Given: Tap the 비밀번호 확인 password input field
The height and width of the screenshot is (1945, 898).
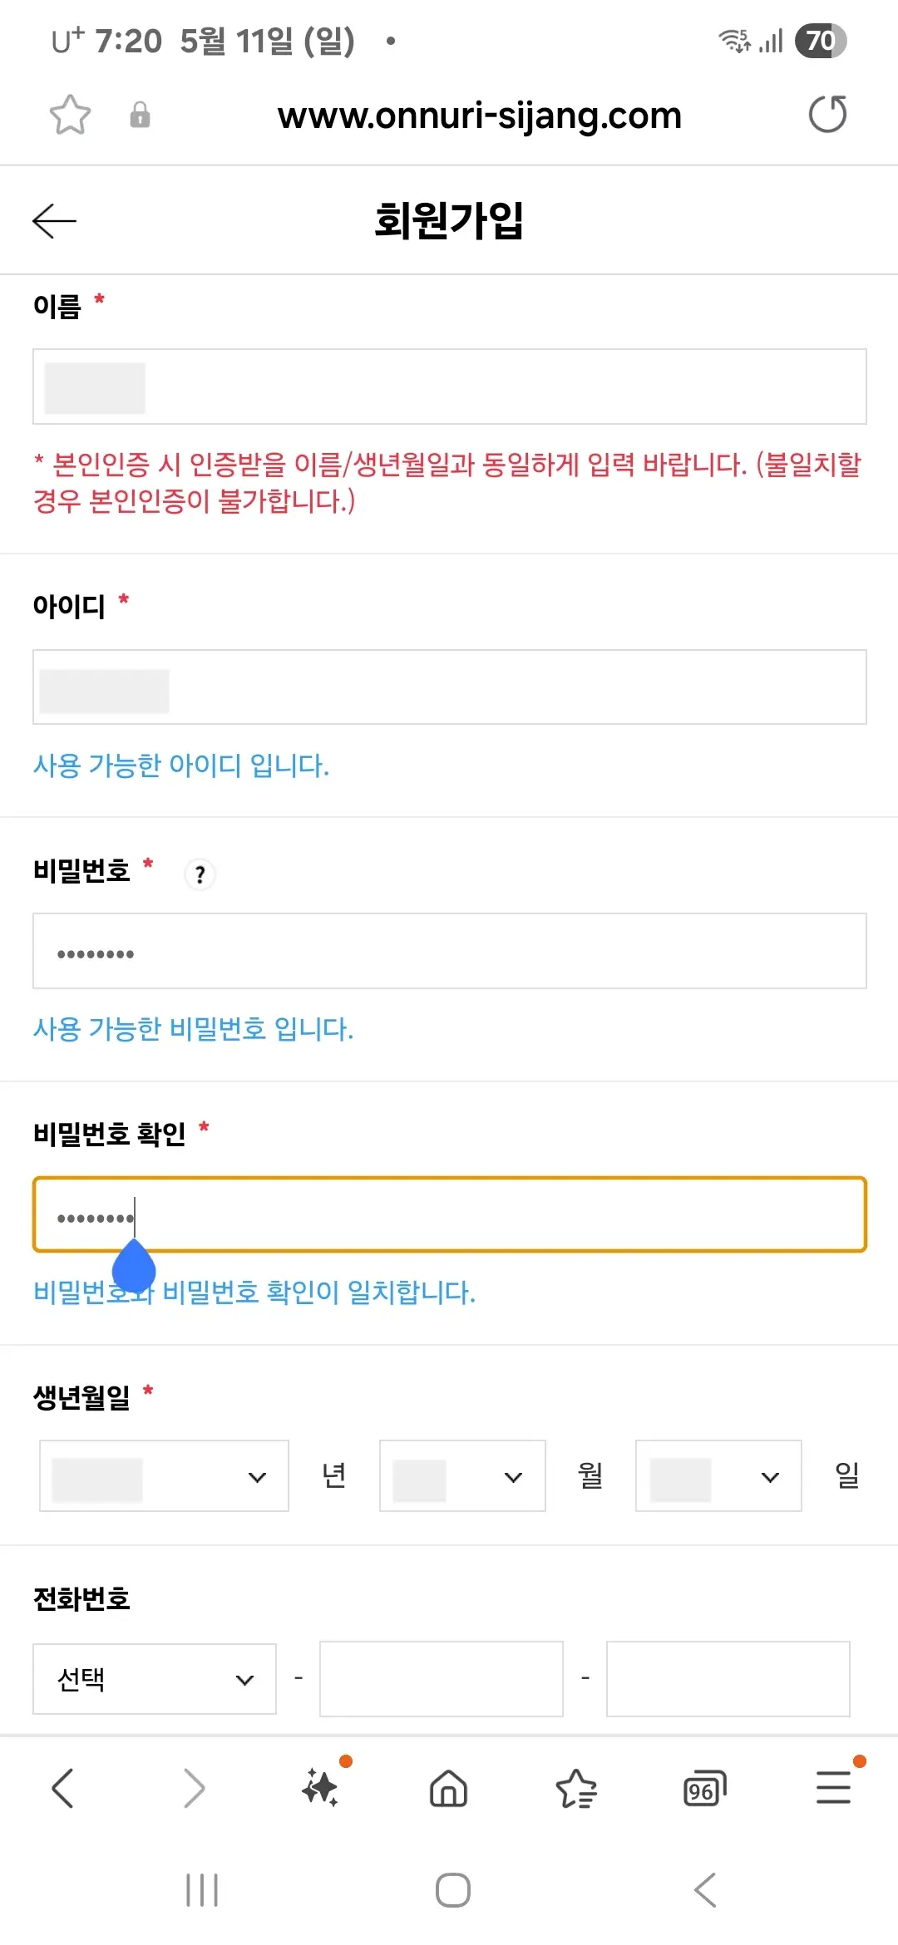Looking at the screenshot, I should 449,1214.
